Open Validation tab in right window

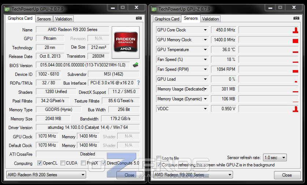click(x=211, y=19)
